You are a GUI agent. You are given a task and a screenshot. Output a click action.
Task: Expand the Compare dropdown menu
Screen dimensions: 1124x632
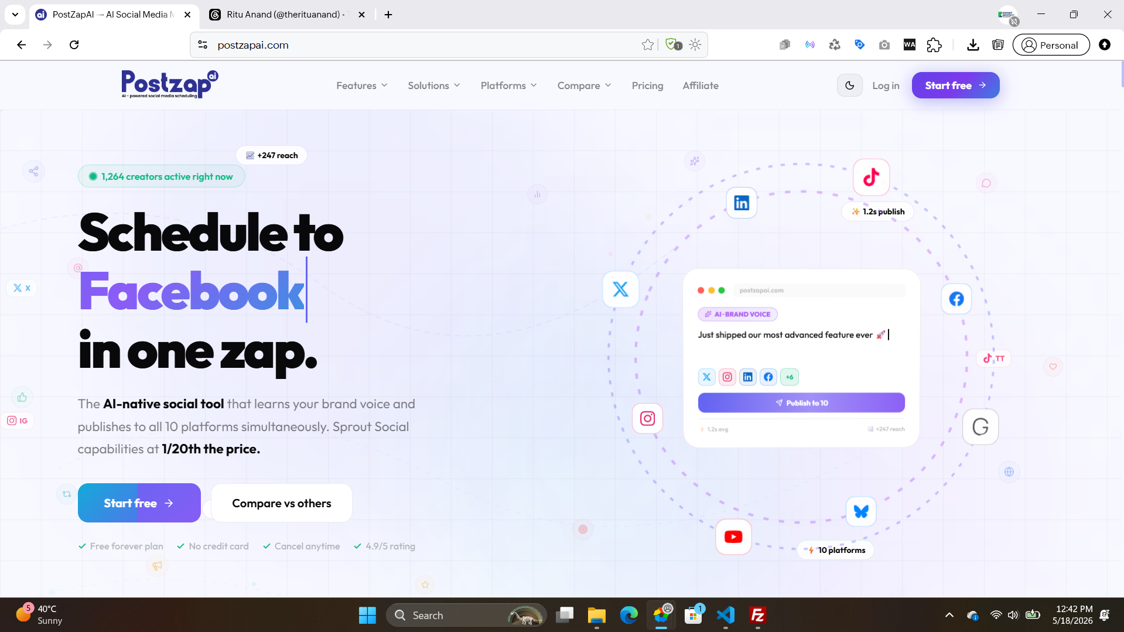point(584,86)
